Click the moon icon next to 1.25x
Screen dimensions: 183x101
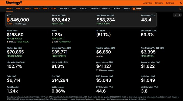coord(52,42)
